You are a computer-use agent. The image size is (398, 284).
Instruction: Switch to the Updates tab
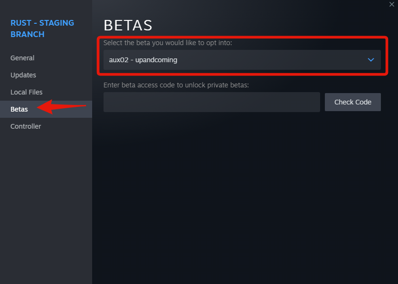[x=23, y=75]
